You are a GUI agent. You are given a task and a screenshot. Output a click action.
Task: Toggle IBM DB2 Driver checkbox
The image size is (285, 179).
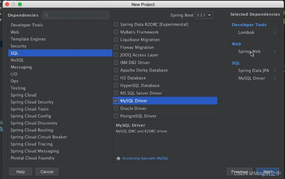pyautogui.click(x=116, y=63)
